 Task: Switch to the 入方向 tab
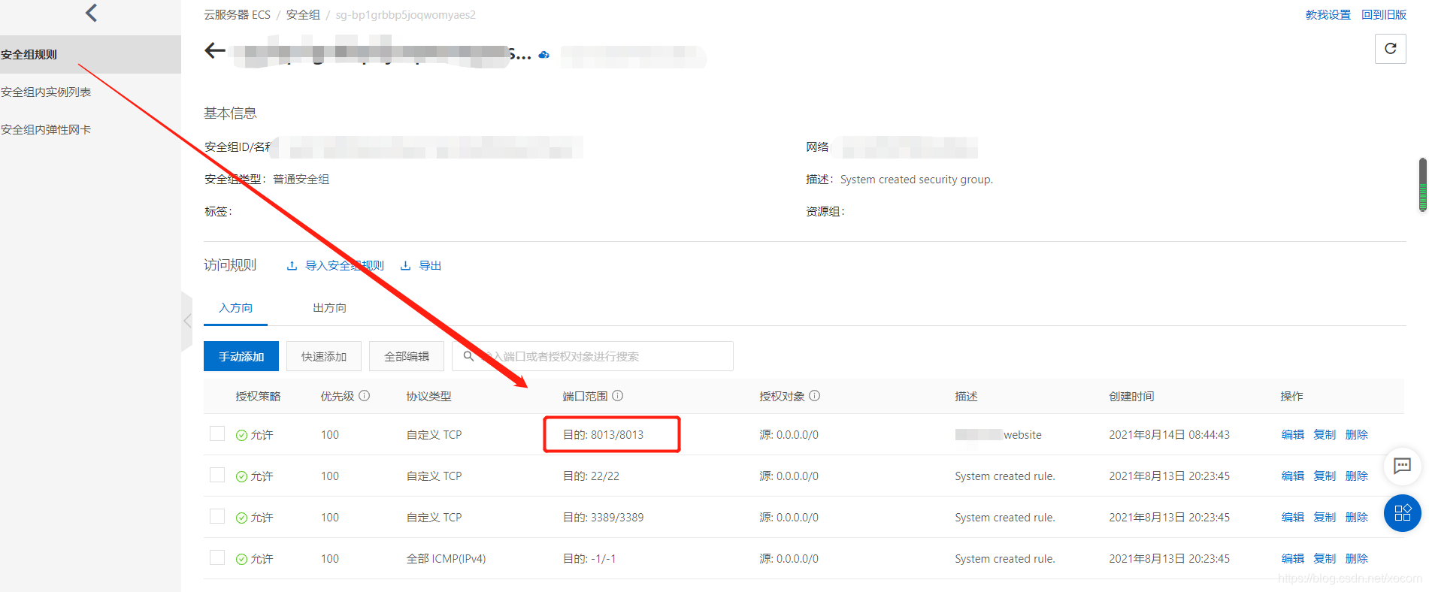click(x=235, y=308)
